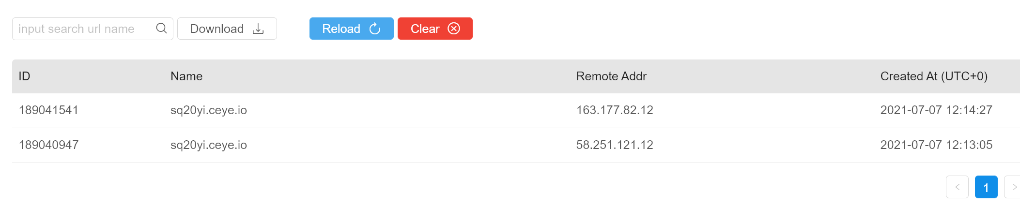Click the download arrow icon
This screenshot has width=1020, height=222.
[258, 29]
